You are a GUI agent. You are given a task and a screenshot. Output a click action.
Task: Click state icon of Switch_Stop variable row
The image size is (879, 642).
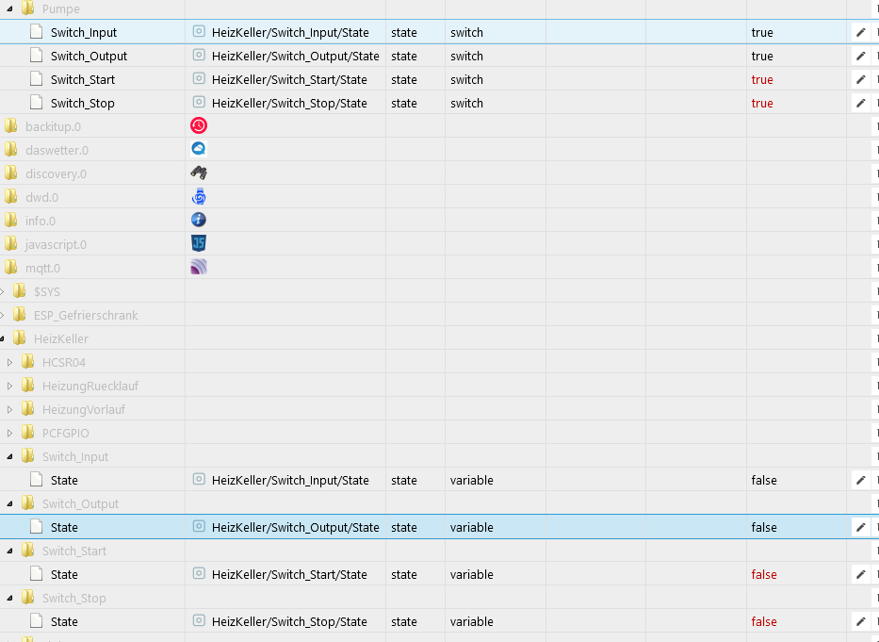199,620
